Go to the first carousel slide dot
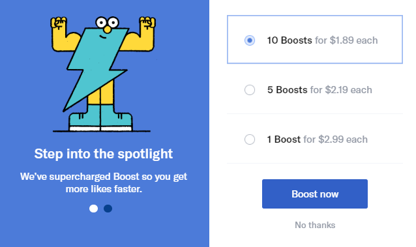The width and height of the screenshot is (416, 247). [x=93, y=209]
